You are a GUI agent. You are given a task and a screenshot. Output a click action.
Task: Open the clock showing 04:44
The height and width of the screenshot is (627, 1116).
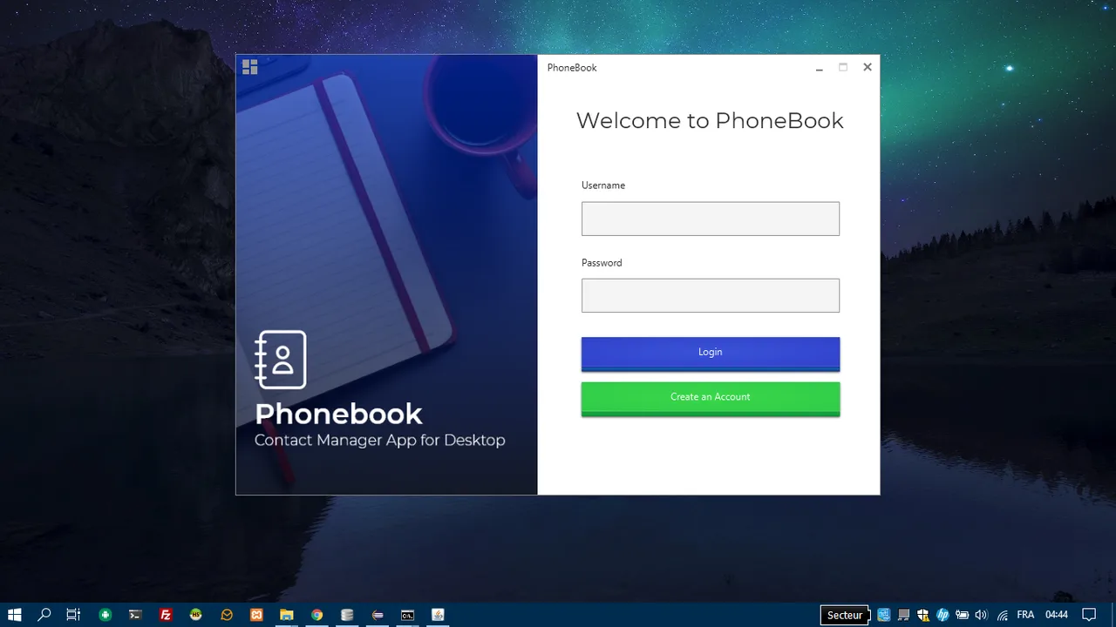1057,615
